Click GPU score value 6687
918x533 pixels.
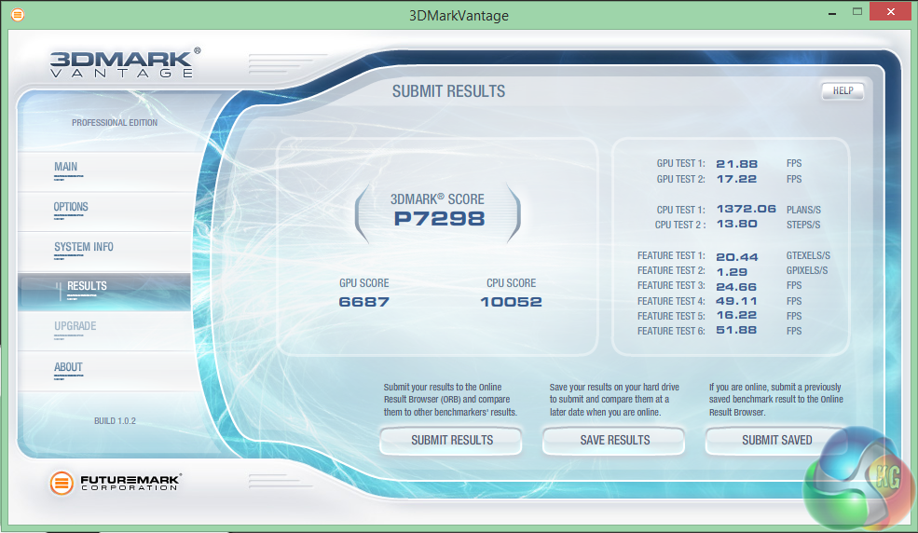pyautogui.click(x=363, y=302)
